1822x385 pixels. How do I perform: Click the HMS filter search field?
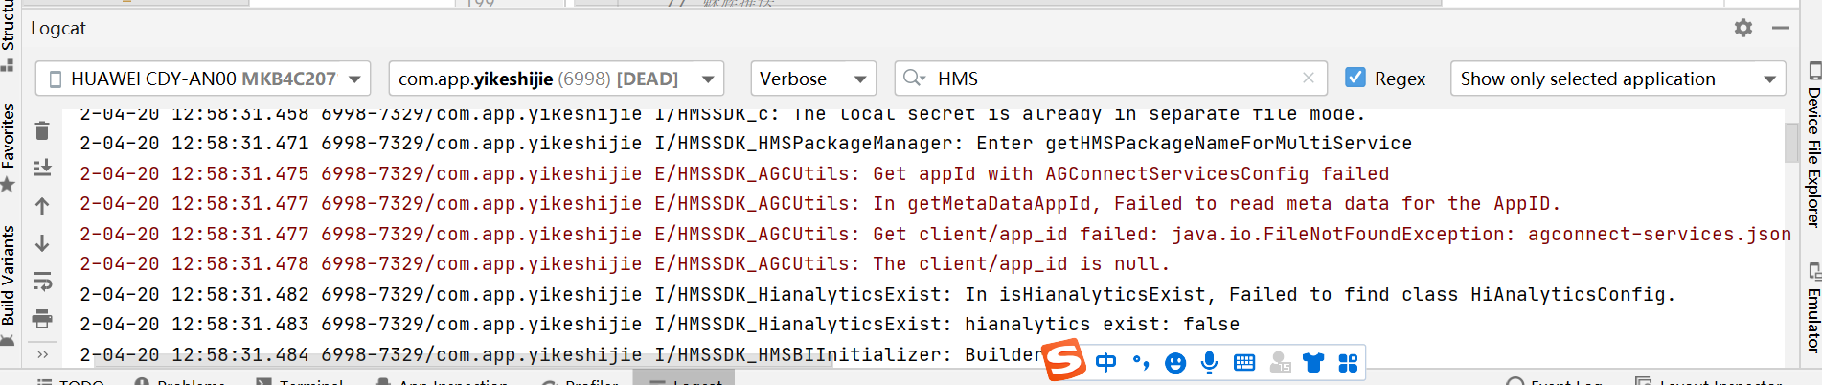click(1111, 79)
